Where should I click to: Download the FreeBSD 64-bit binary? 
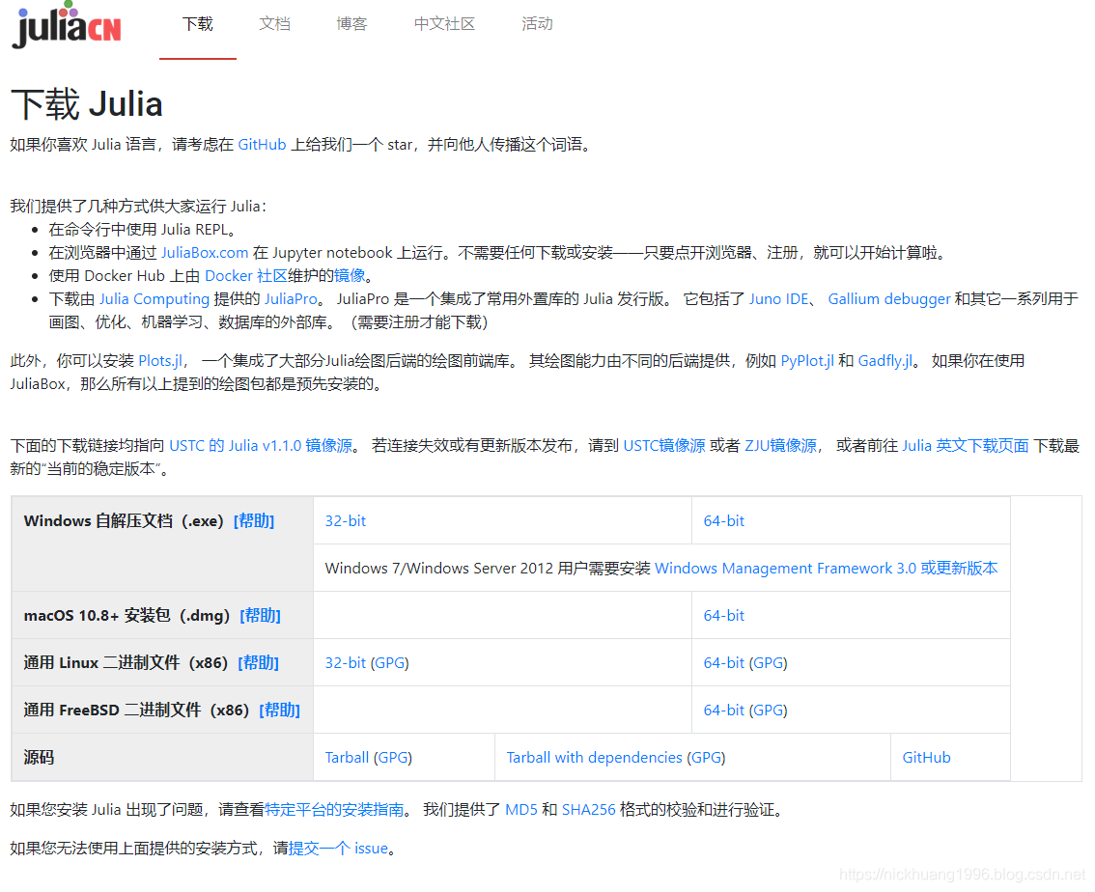(x=724, y=711)
